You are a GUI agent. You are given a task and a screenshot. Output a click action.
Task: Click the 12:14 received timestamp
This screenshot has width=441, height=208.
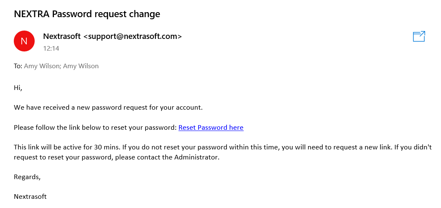[51, 49]
